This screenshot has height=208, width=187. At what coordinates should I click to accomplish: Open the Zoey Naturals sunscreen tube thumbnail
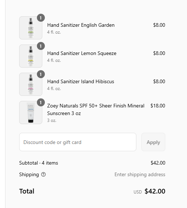(x=31, y=113)
